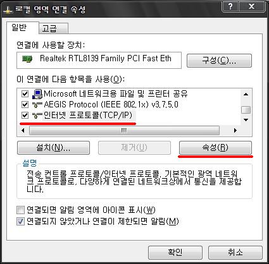
Task: Toggle the 인터넷 프로토콜(TCP/IP) checkbox
Action: click(x=25, y=116)
